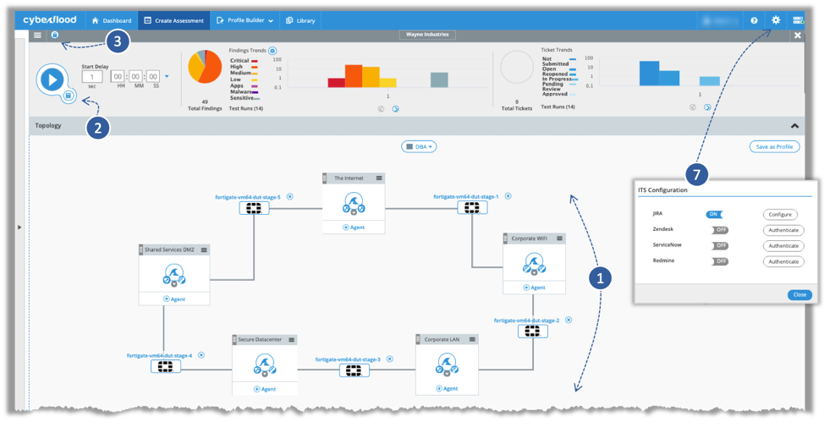Click the findings pie chart
Viewport: 824px width, 433px height.
[205, 67]
